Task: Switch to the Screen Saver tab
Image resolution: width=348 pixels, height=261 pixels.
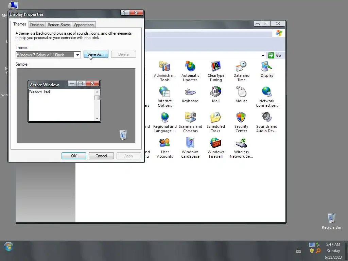Action: point(59,24)
